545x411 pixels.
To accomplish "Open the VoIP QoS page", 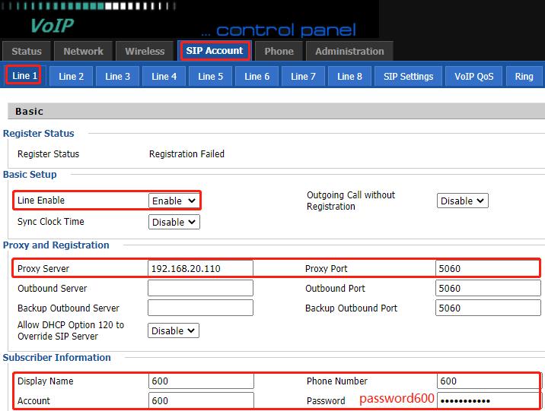I will pyautogui.click(x=473, y=76).
